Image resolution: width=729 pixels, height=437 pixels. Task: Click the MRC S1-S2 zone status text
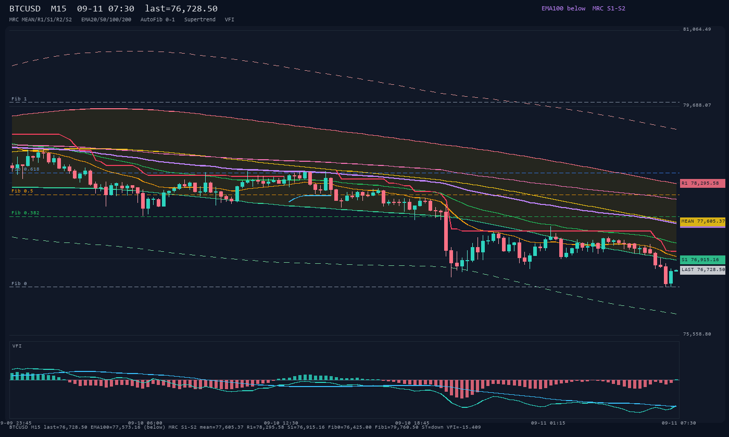[609, 8]
